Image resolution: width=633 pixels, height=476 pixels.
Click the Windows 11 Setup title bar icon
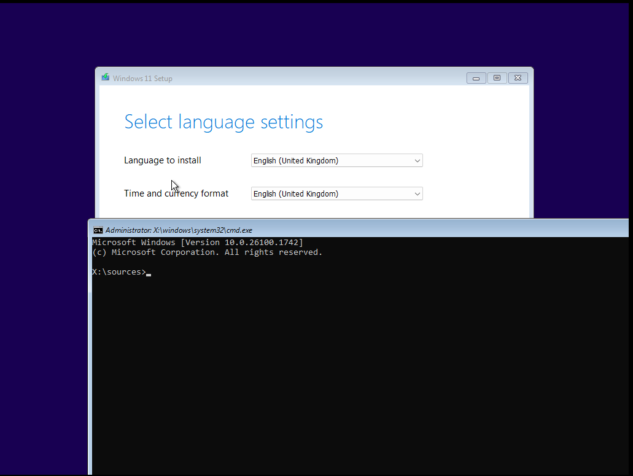click(106, 77)
